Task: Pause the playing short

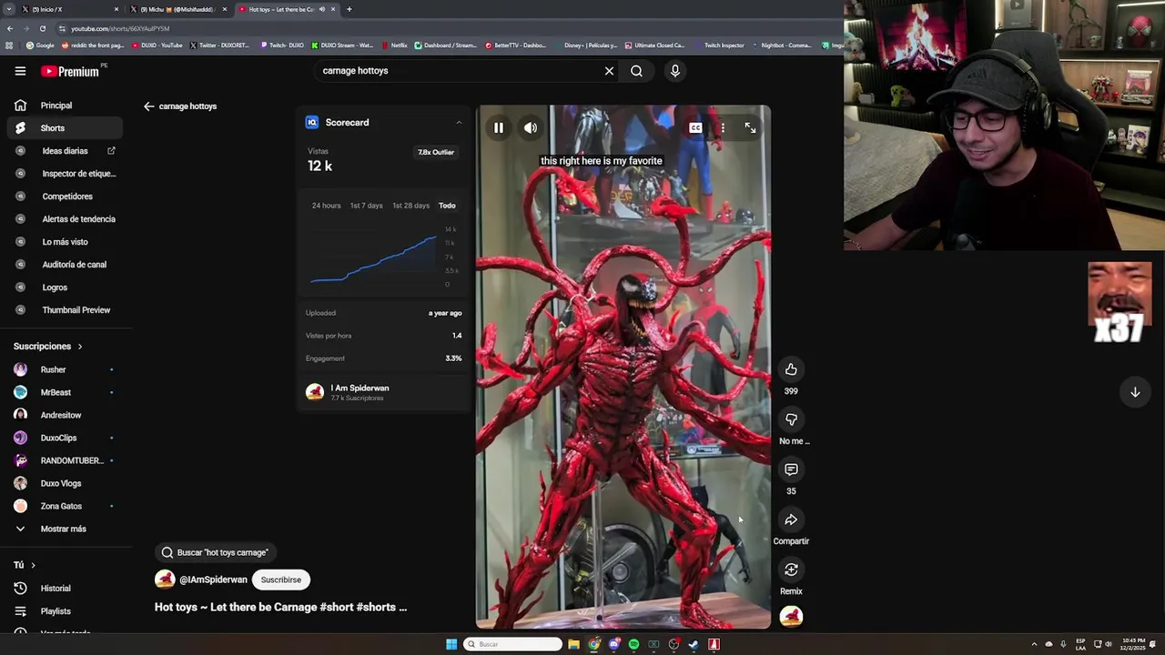Action: [498, 128]
